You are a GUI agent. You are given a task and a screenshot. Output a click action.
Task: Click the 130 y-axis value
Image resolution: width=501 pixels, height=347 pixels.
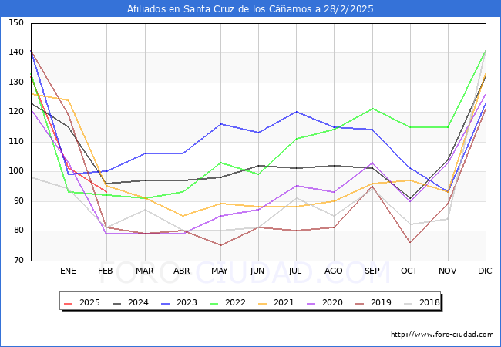pyautogui.click(x=16, y=82)
